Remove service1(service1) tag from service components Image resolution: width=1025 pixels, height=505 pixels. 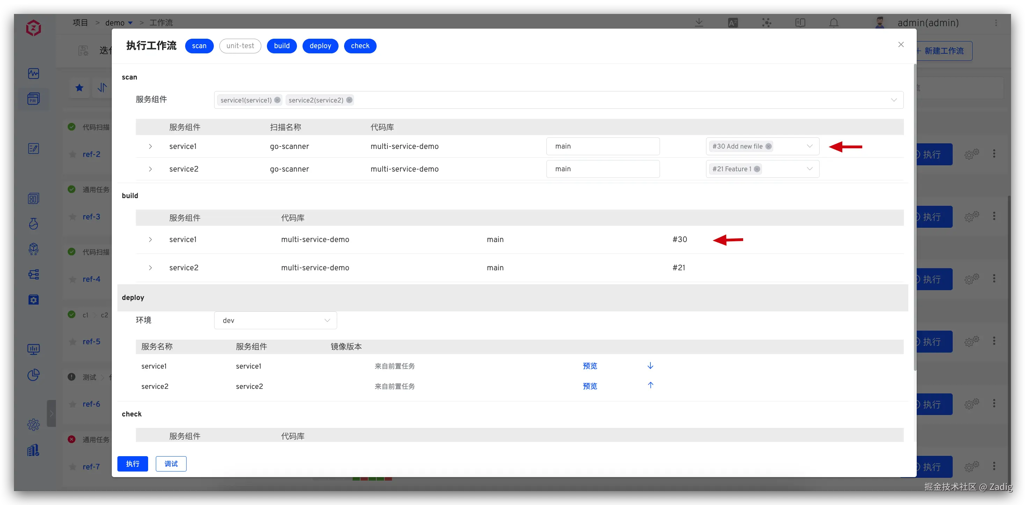tap(277, 100)
